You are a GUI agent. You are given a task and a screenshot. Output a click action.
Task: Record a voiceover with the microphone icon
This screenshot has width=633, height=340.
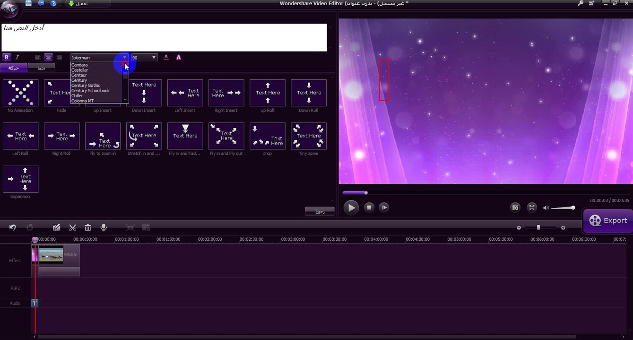click(x=104, y=228)
